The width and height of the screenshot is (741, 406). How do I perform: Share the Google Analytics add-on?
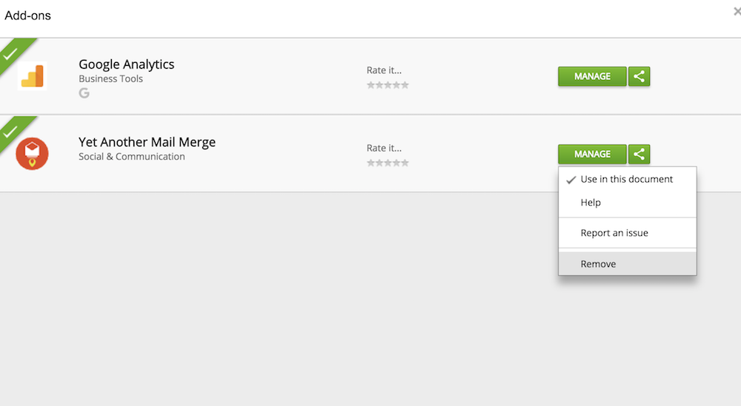coord(639,76)
